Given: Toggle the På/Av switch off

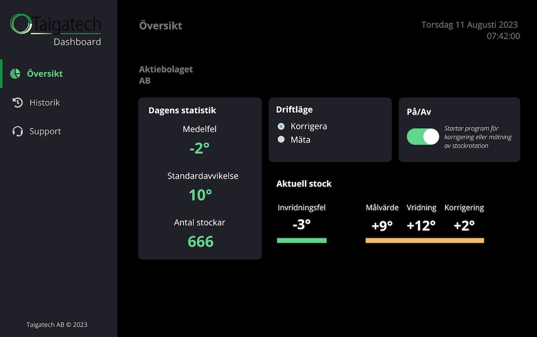Looking at the screenshot, I should [423, 137].
